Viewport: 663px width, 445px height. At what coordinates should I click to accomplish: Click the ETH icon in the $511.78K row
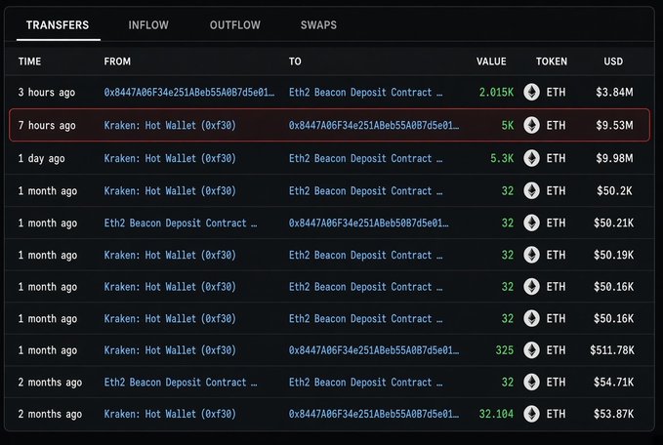(x=531, y=350)
